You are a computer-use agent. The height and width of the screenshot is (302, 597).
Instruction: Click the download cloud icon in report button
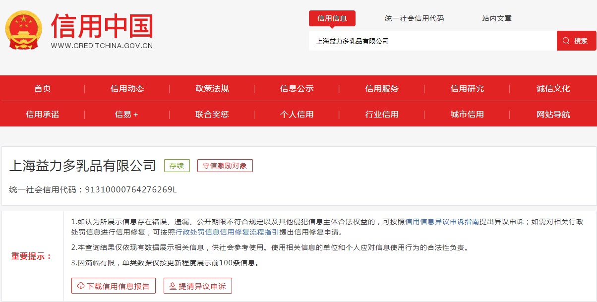click(81, 286)
